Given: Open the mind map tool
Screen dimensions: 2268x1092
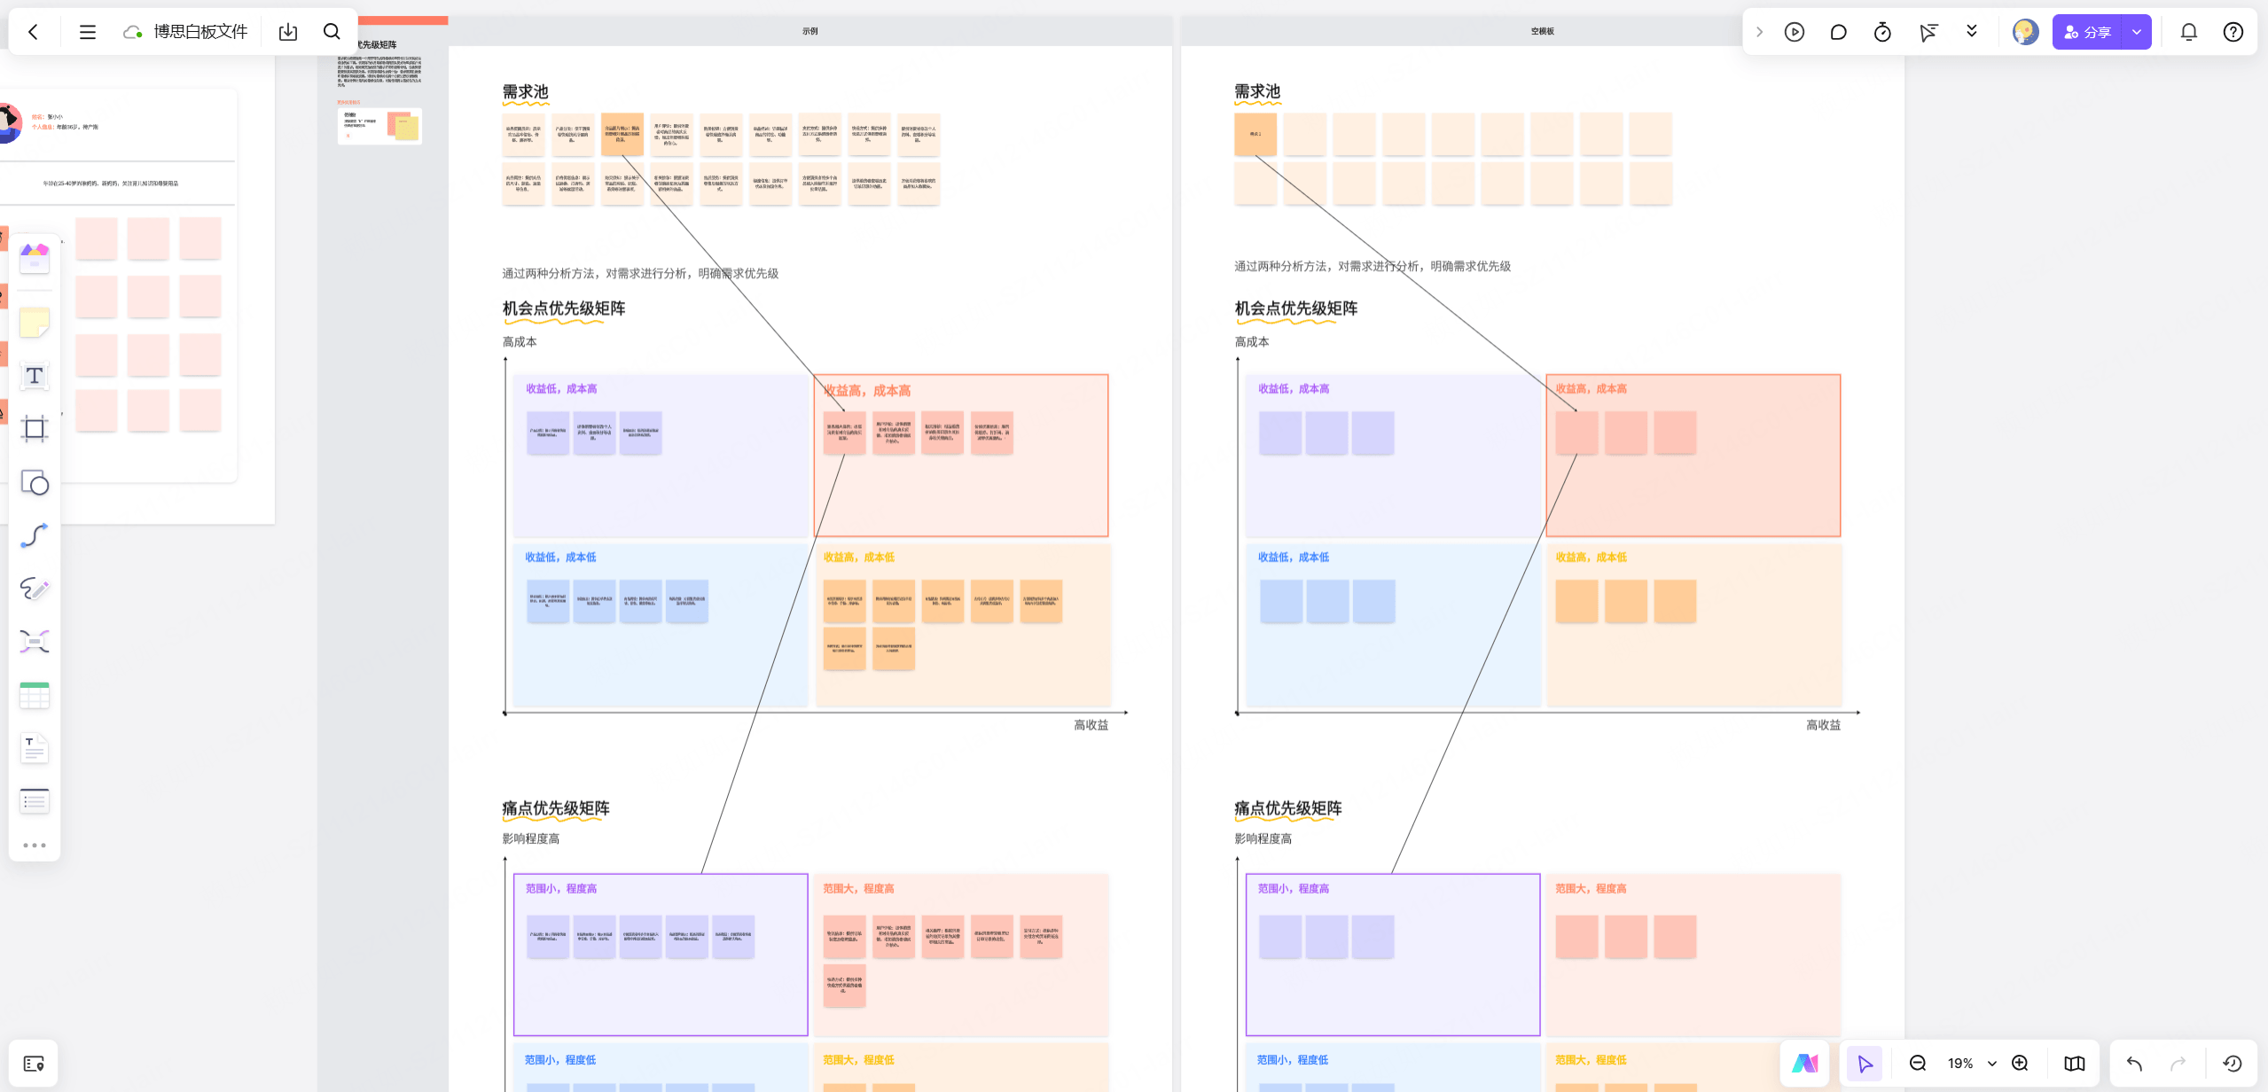Looking at the screenshot, I should pyautogui.click(x=34, y=642).
